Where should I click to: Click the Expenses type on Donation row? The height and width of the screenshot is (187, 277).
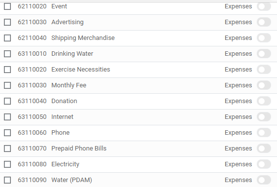[x=238, y=101]
